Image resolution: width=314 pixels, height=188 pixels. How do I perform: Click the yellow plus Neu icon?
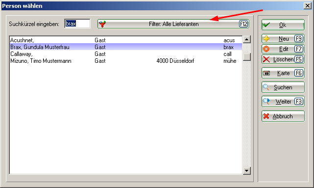coord(266,38)
